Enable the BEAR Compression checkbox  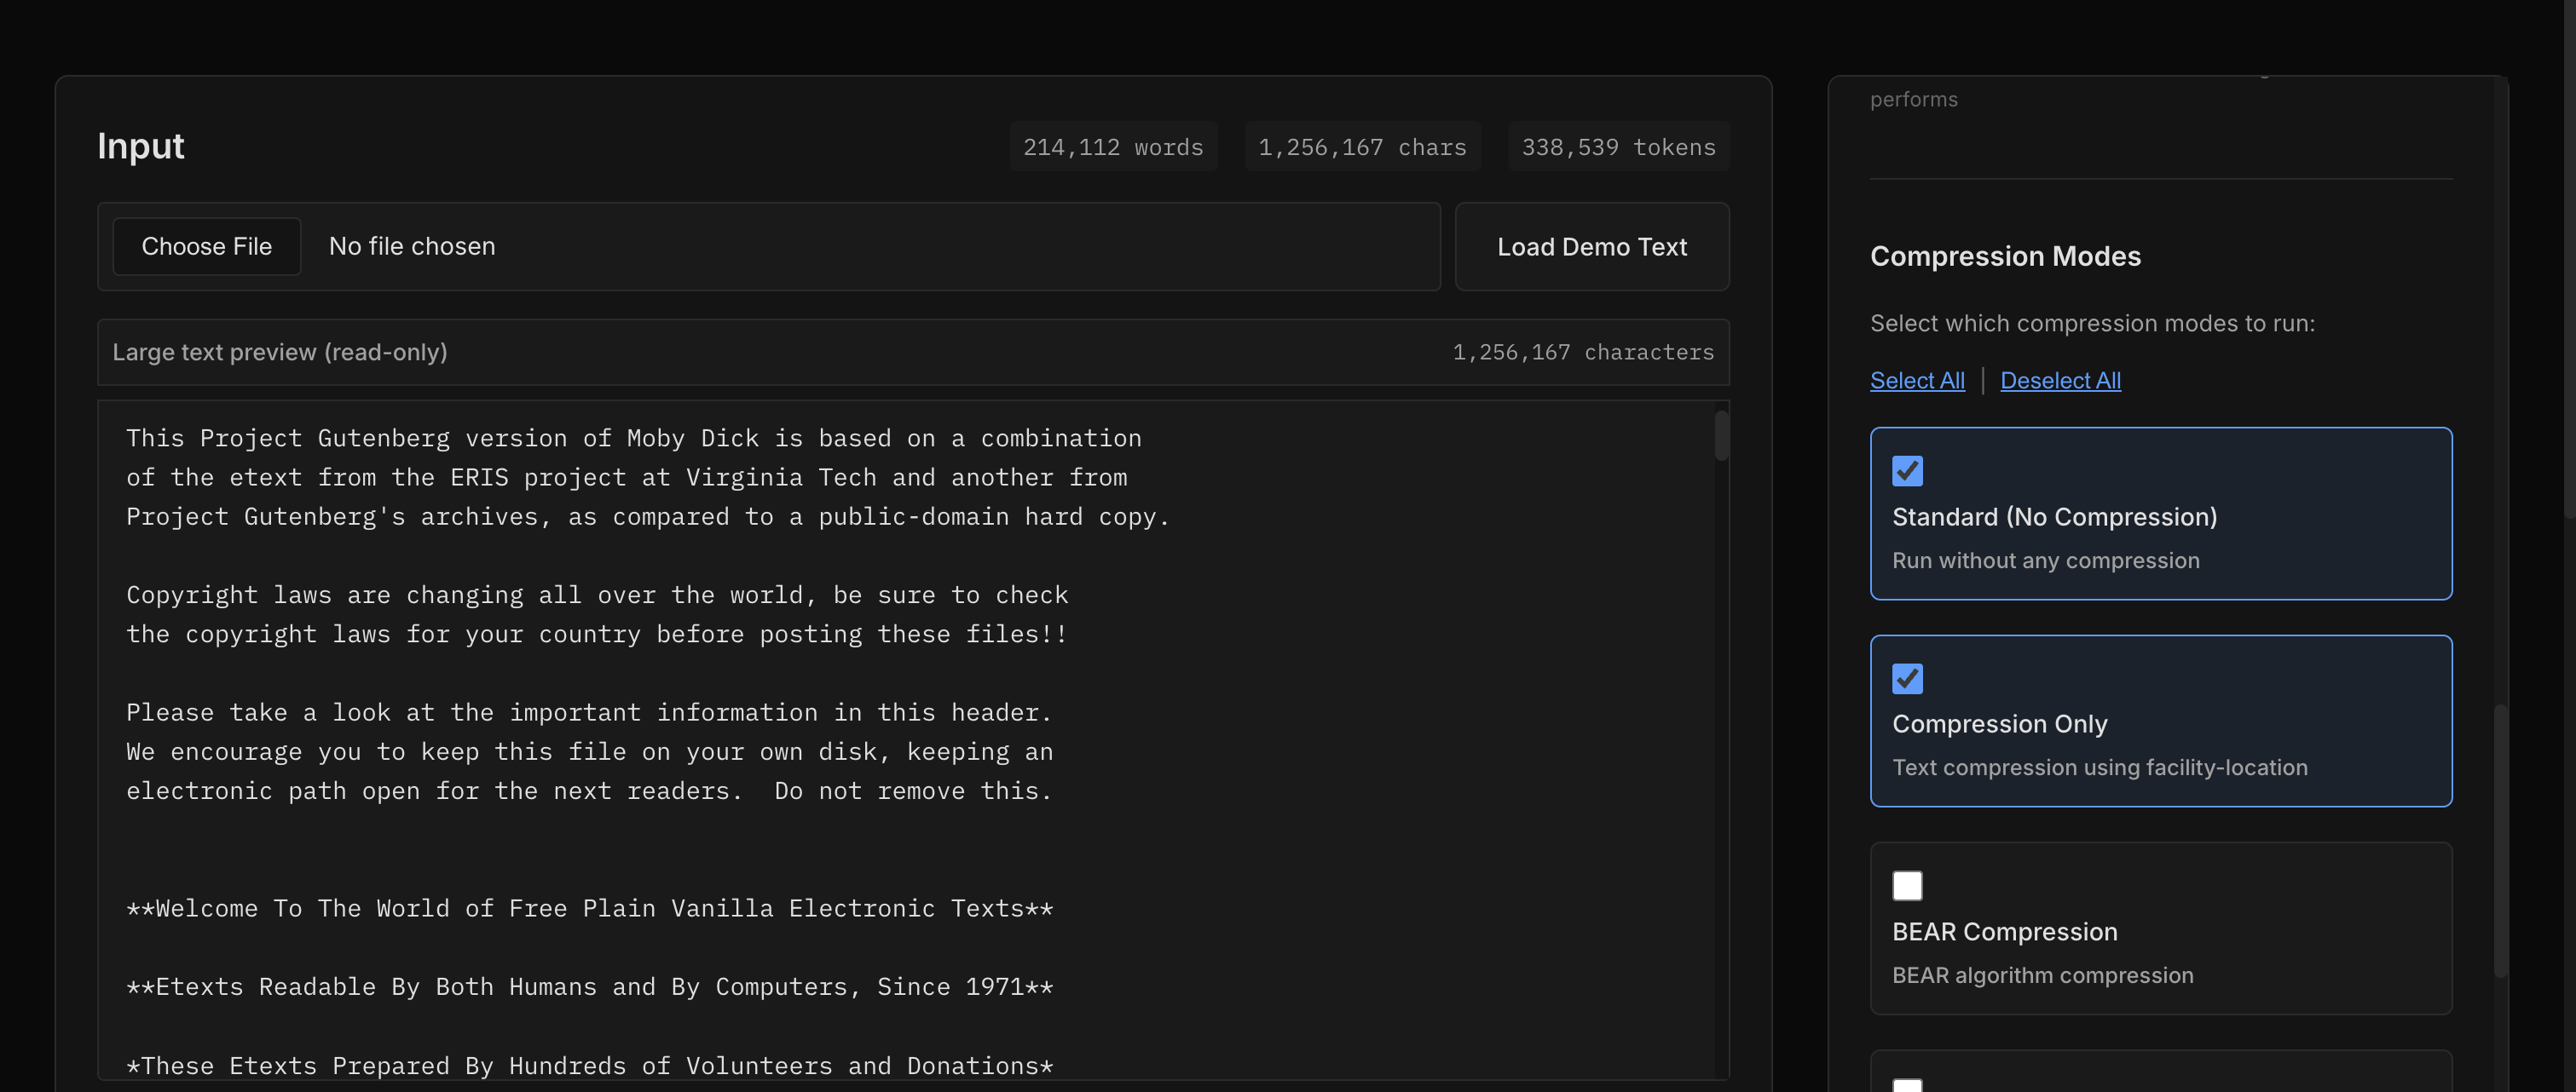[1906, 886]
